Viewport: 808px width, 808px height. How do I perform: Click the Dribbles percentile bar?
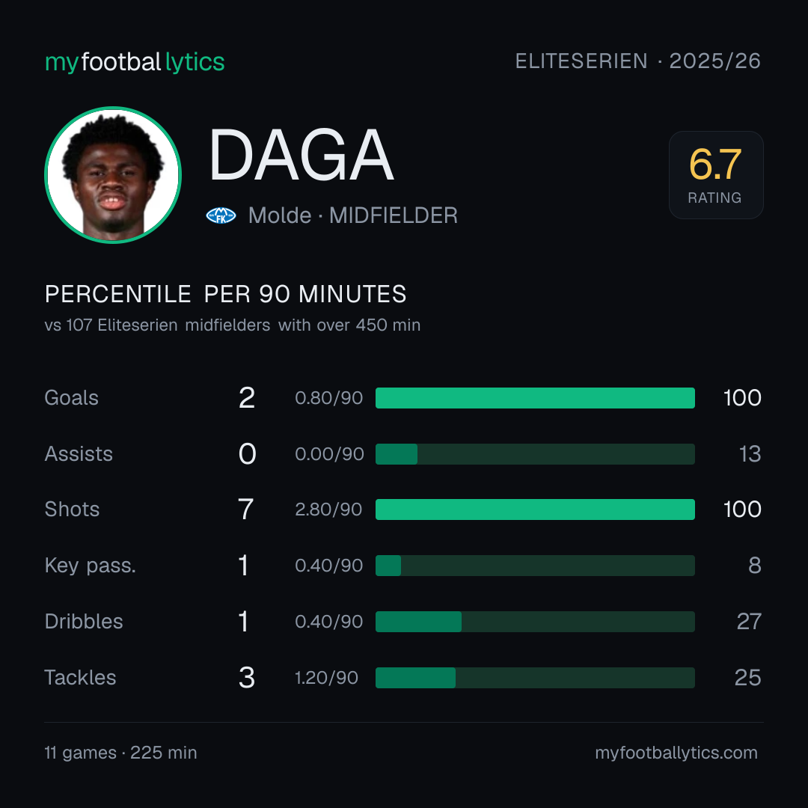[535, 622]
